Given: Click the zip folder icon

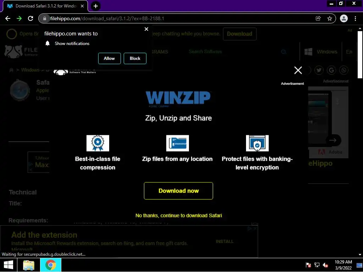Looking at the screenshot, I should tap(178, 143).
